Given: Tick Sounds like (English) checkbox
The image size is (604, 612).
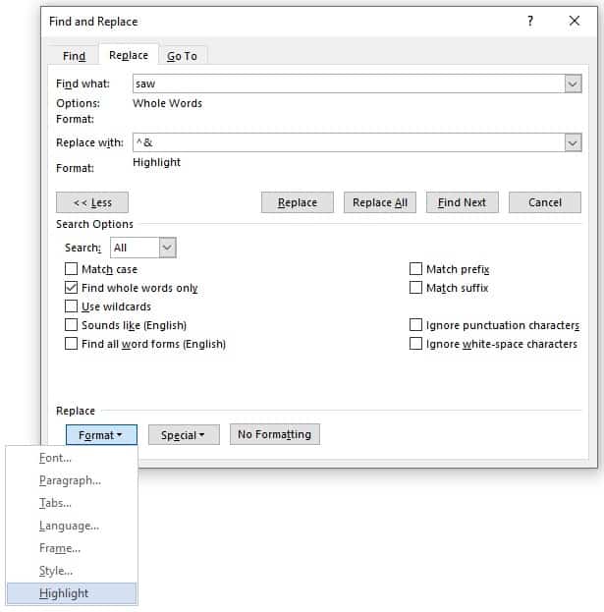Looking at the screenshot, I should pos(71,325).
